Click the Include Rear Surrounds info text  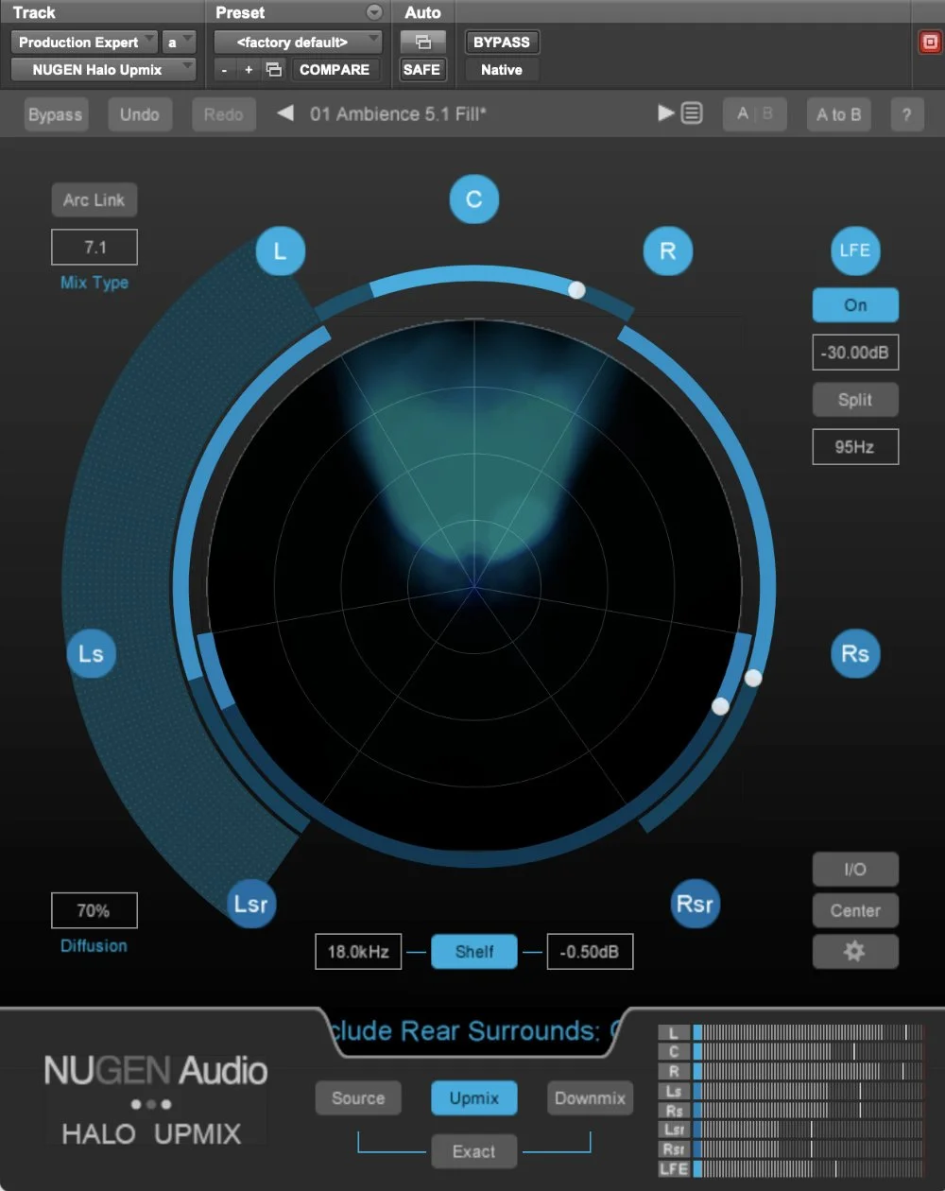click(474, 1030)
